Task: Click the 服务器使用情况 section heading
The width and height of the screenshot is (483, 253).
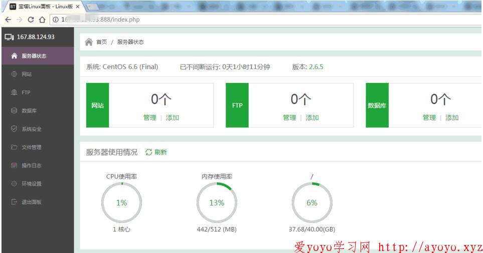Action: point(112,152)
